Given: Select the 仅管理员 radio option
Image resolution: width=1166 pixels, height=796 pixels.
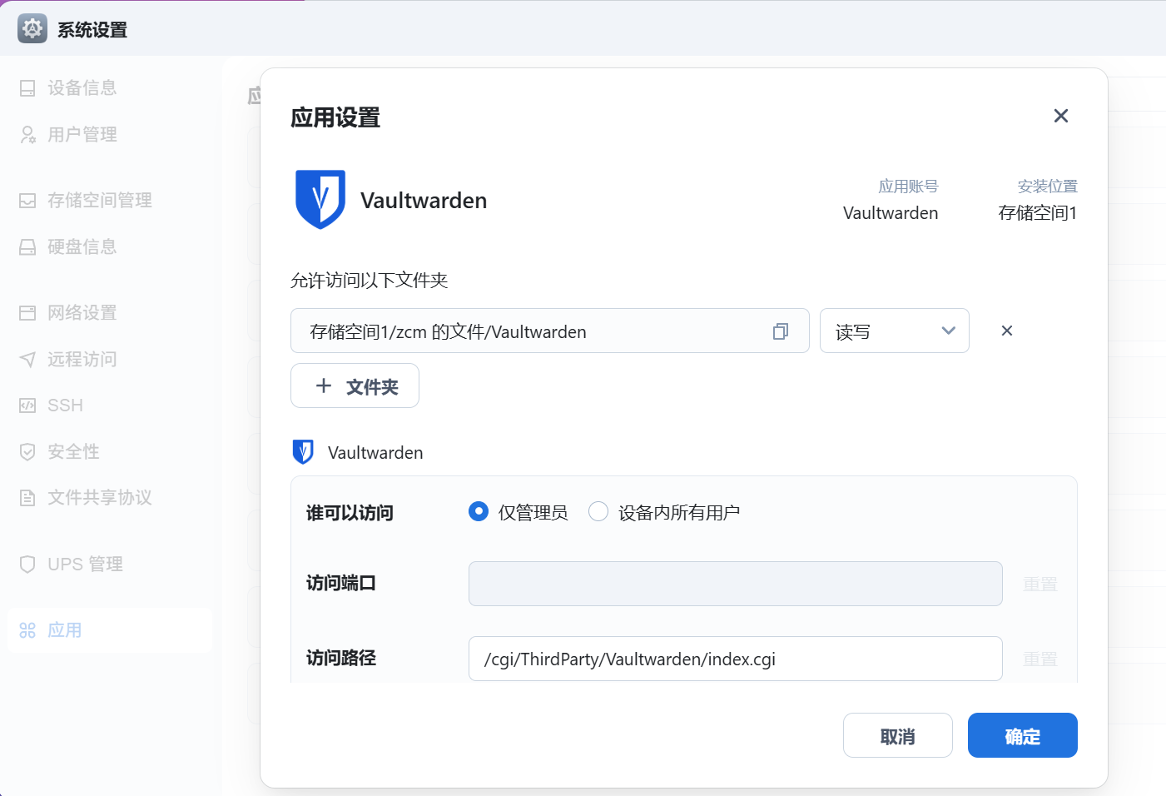Looking at the screenshot, I should [x=479, y=511].
